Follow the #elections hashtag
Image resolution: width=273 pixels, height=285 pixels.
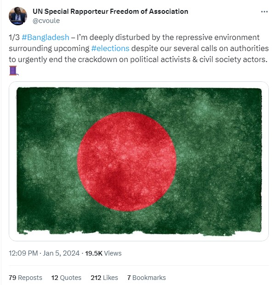[x=110, y=48]
